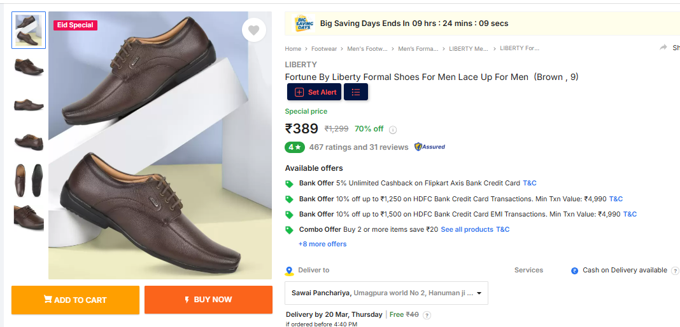Image resolution: width=680 pixels, height=327 pixels.
Task: Click the Services label
Action: [528, 270]
